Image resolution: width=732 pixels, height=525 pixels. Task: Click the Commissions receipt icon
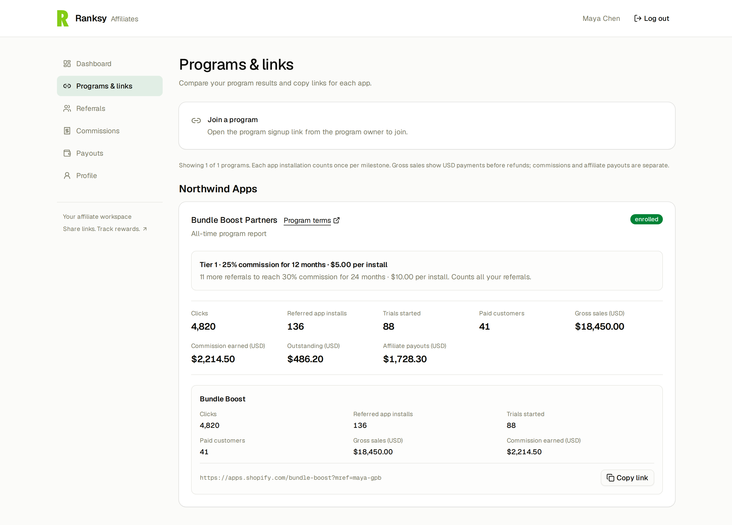click(x=67, y=131)
